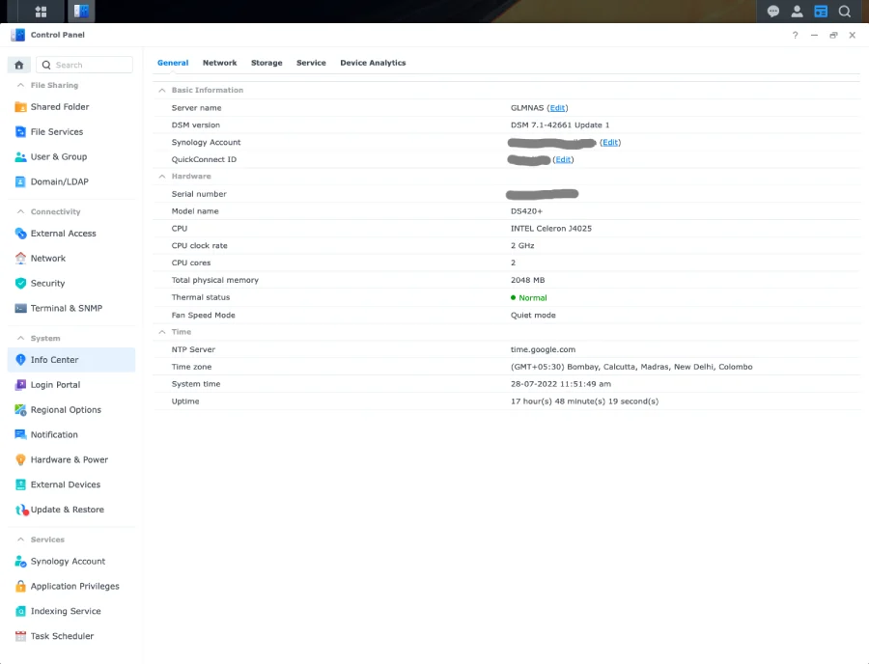Open Hardware & Power bulb icon
869x664 pixels.
point(20,459)
